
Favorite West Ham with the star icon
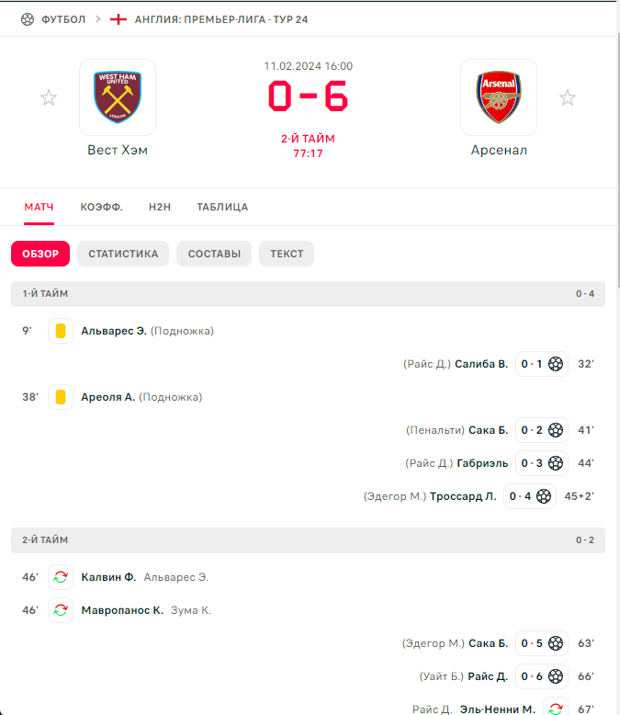pos(49,97)
